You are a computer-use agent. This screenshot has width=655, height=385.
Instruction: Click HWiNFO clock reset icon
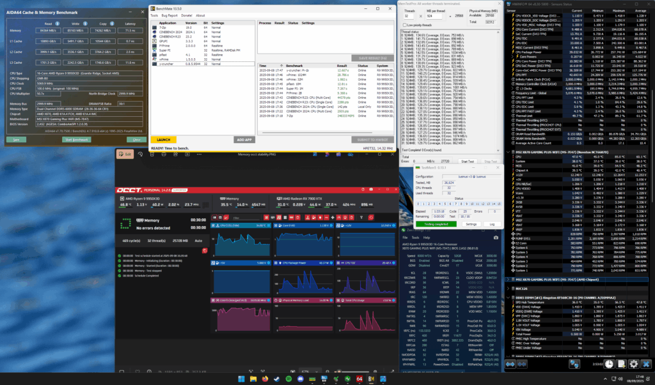point(609,364)
